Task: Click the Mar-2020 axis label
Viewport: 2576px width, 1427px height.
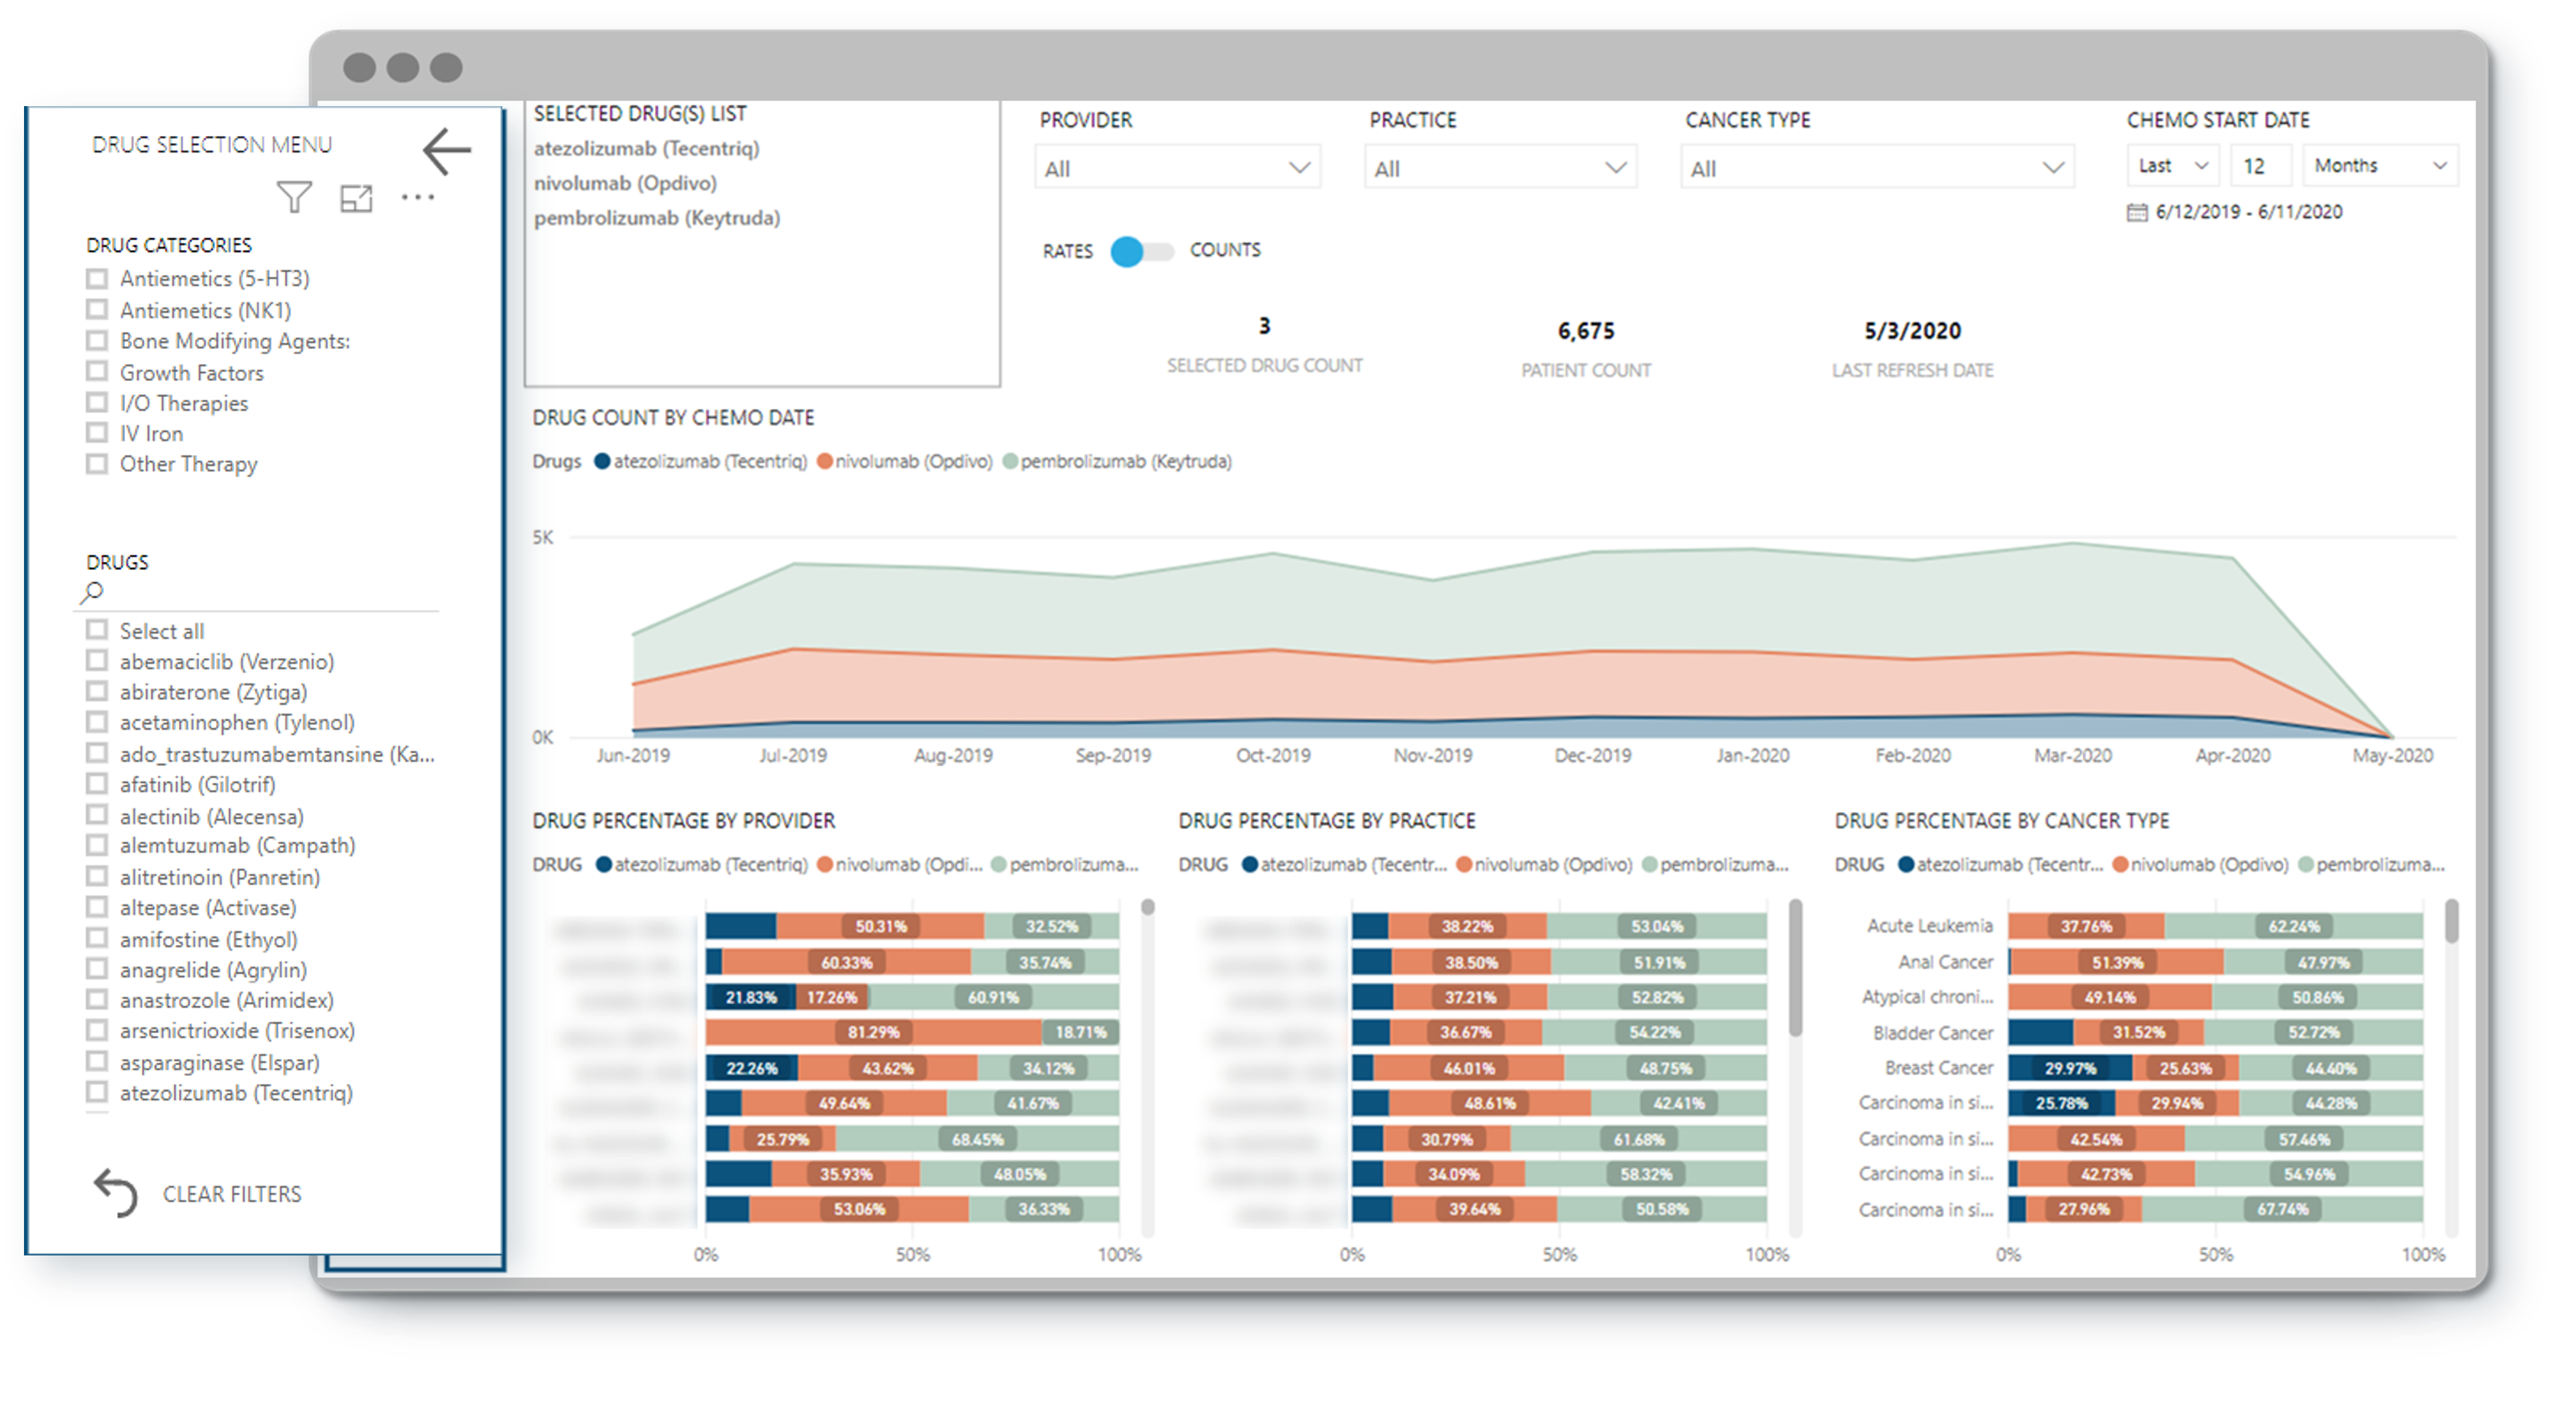Action: (2073, 756)
